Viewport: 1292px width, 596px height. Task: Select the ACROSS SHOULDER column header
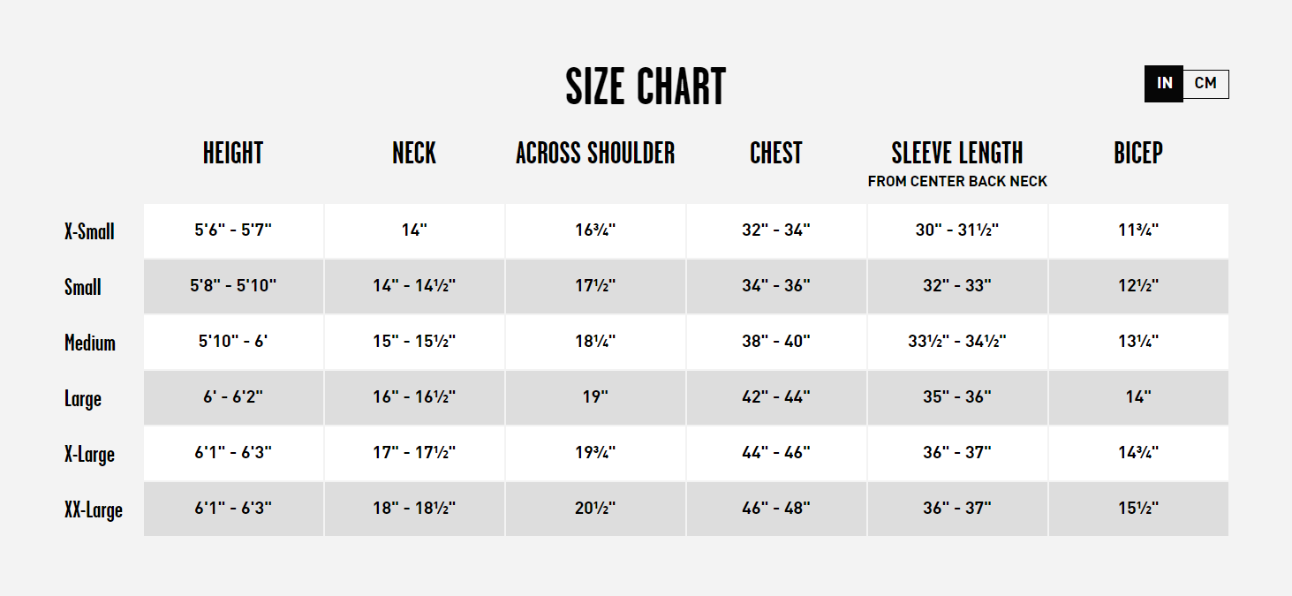click(x=595, y=154)
